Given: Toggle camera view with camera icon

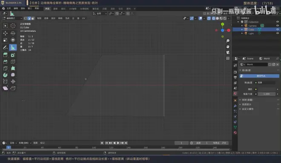Looking at the screenshot, I should tap(228, 52).
